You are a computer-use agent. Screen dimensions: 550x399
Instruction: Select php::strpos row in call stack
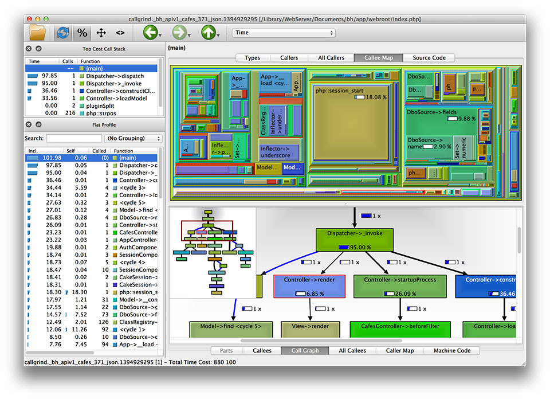[x=91, y=113]
